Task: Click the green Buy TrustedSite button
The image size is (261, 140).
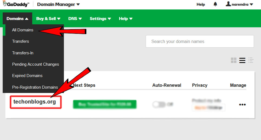Action: [105, 104]
